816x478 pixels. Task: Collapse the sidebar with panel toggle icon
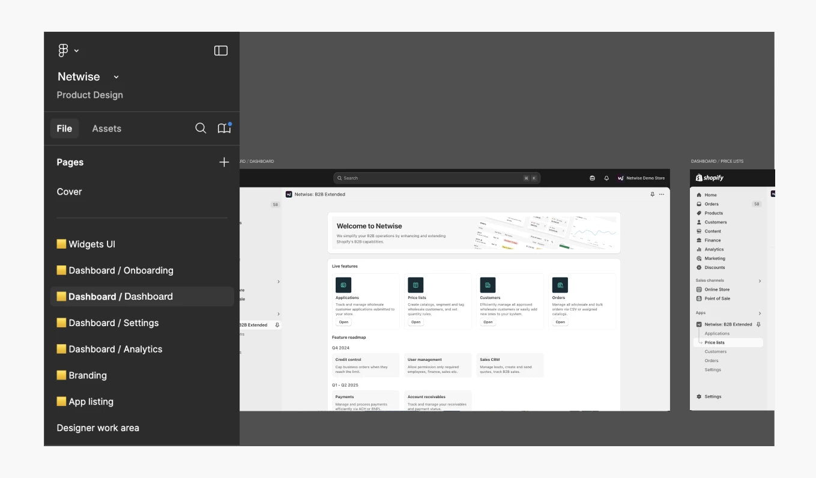(x=221, y=51)
